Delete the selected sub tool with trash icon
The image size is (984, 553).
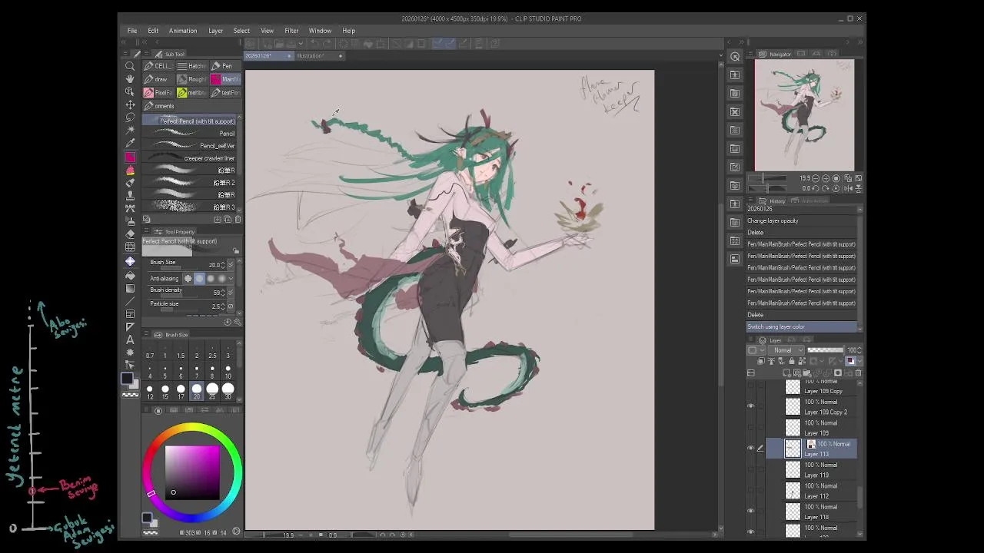pyautogui.click(x=238, y=220)
